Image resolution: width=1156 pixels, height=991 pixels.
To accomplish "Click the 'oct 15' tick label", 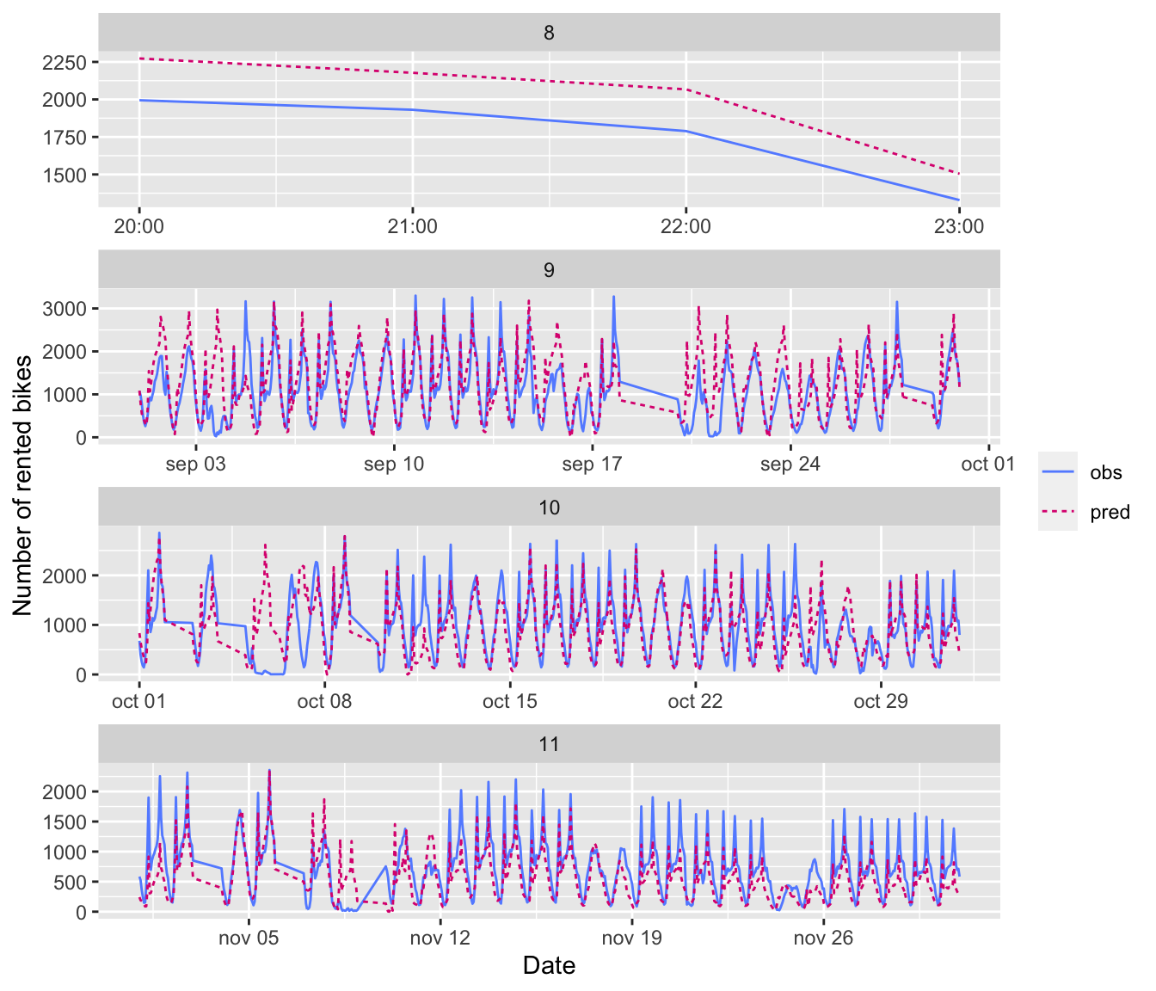I will [510, 701].
